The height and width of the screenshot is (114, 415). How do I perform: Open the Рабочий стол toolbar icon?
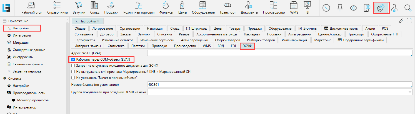pos(31,6)
